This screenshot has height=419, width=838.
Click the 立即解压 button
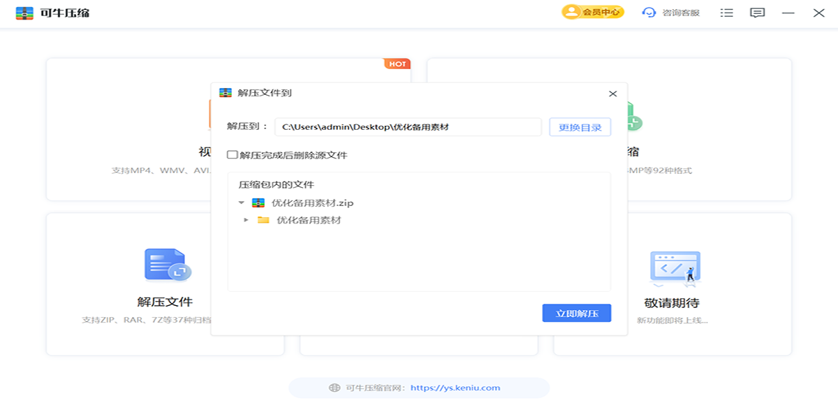577,314
